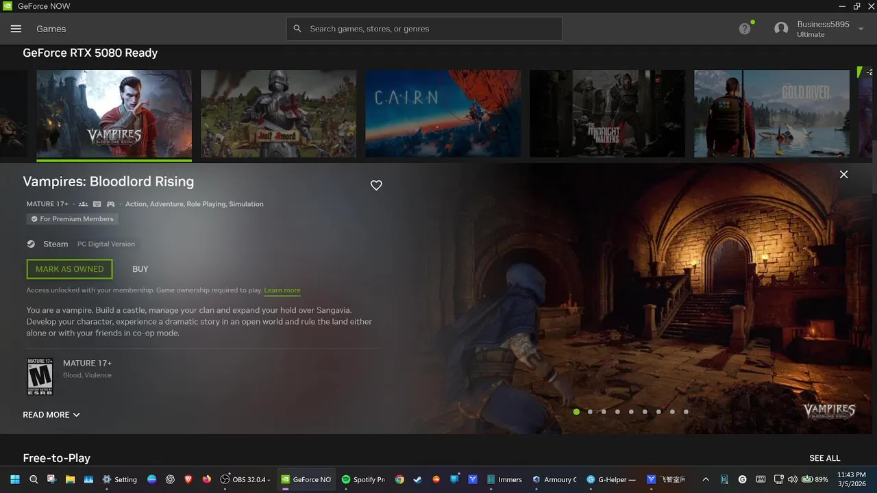Select the ninth screenshot carousel dot
The height and width of the screenshot is (493, 877).
(x=686, y=412)
